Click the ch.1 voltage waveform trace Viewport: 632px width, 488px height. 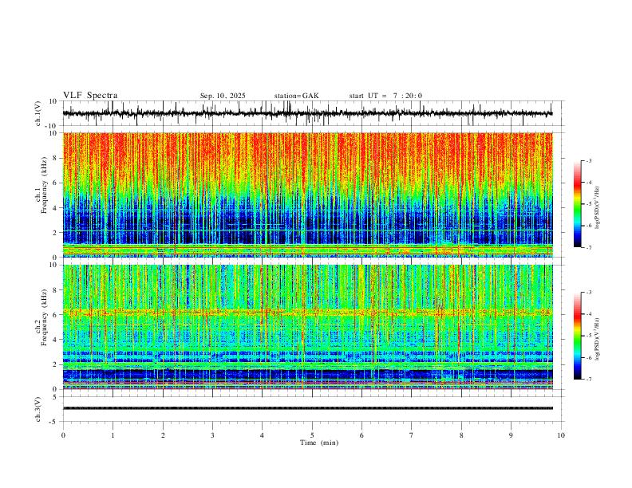pos(307,113)
